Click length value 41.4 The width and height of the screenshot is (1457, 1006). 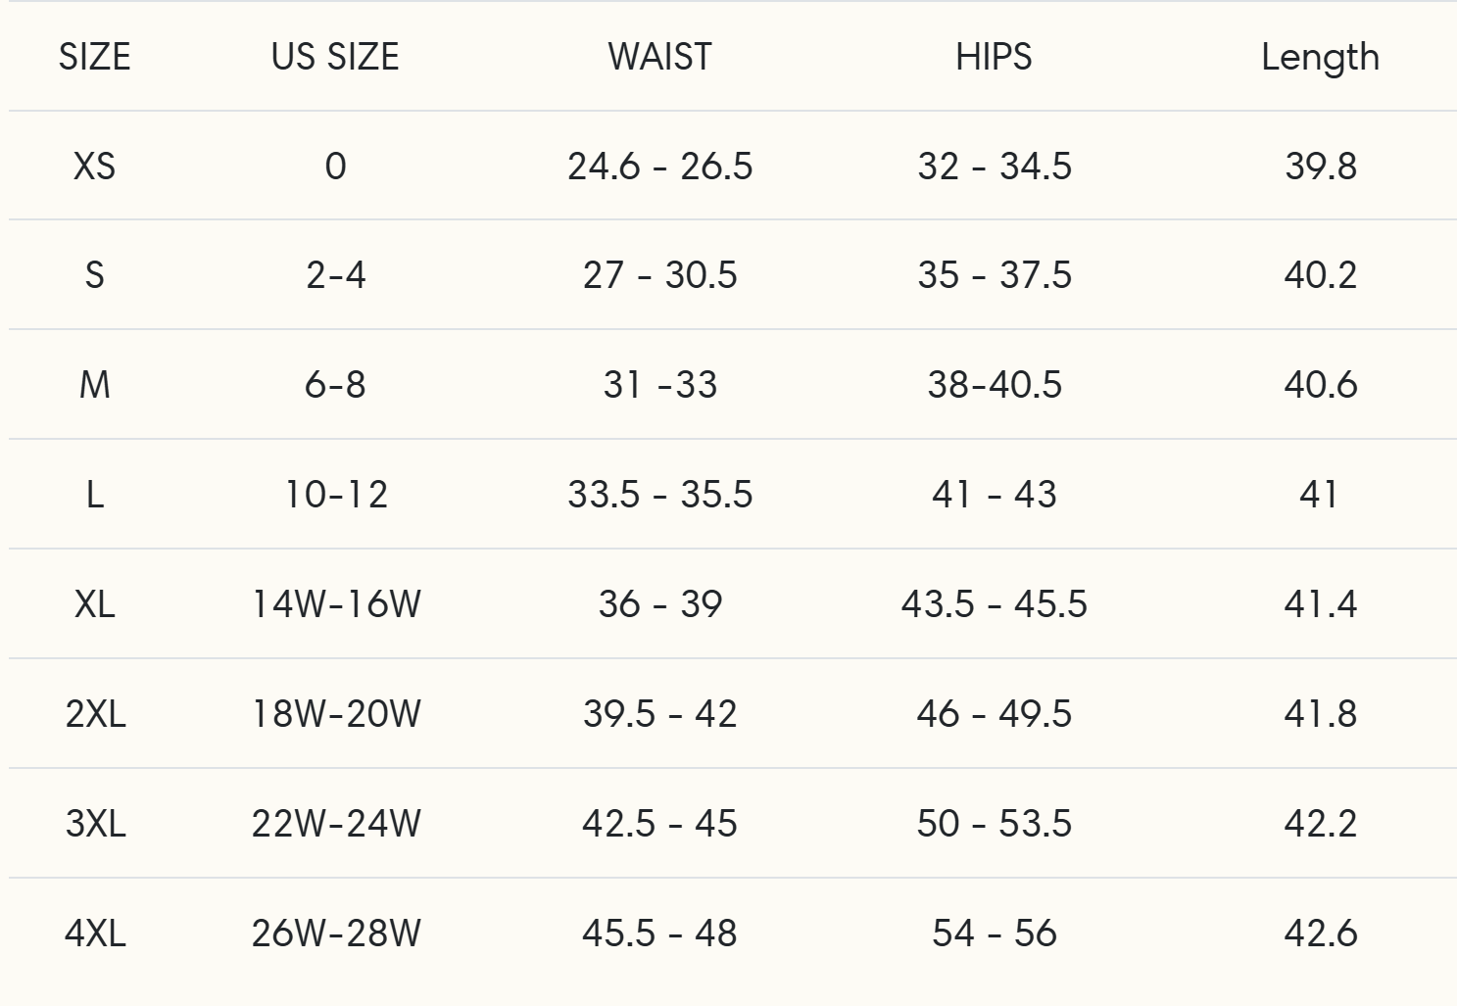[1320, 604]
